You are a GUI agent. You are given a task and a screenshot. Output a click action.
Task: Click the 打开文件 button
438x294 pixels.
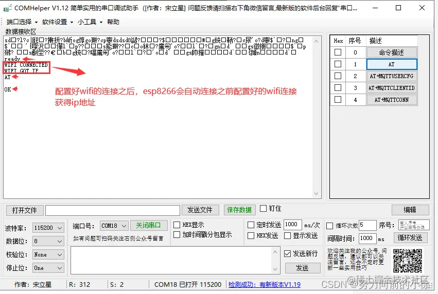pyautogui.click(x=25, y=210)
